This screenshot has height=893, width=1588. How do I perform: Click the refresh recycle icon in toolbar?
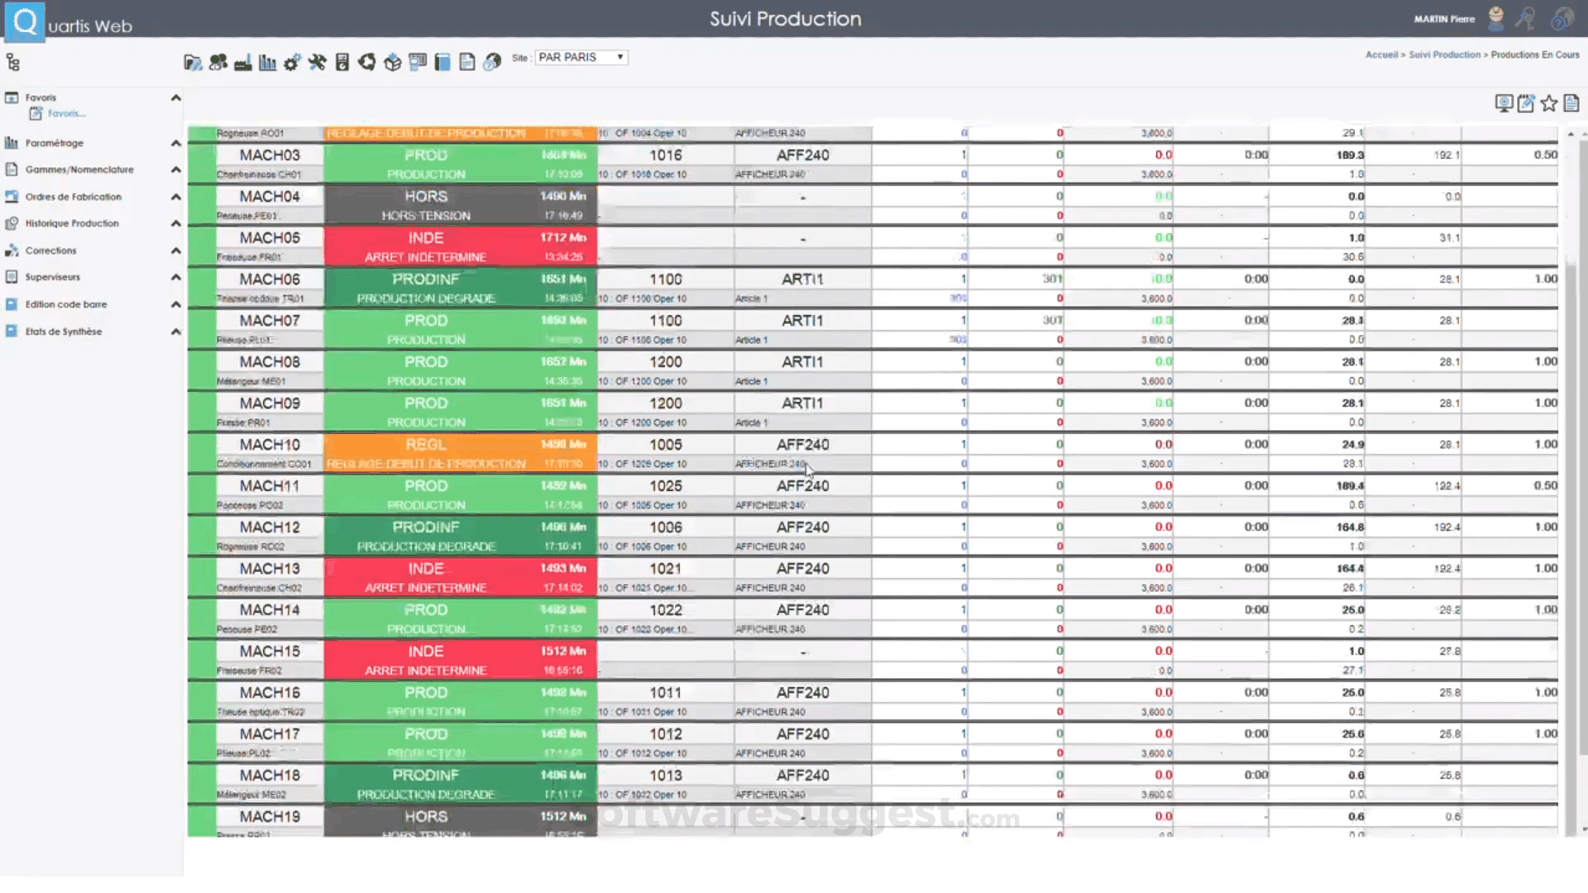367,61
